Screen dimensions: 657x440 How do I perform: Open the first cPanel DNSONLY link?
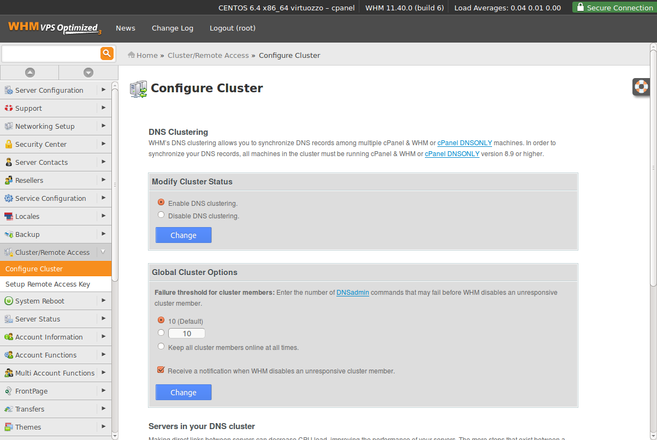pyautogui.click(x=465, y=143)
